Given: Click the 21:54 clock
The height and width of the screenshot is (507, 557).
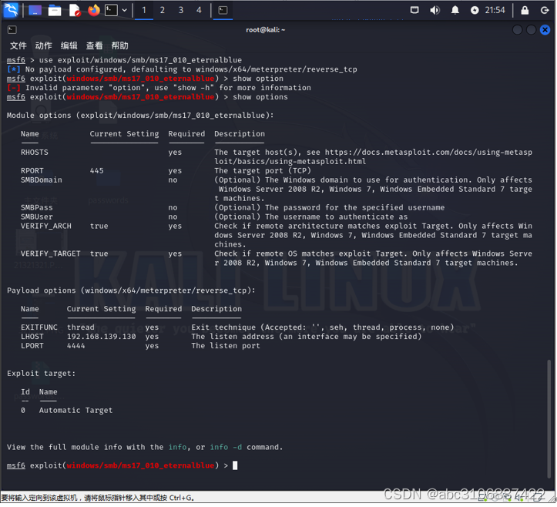Looking at the screenshot, I should (x=495, y=10).
